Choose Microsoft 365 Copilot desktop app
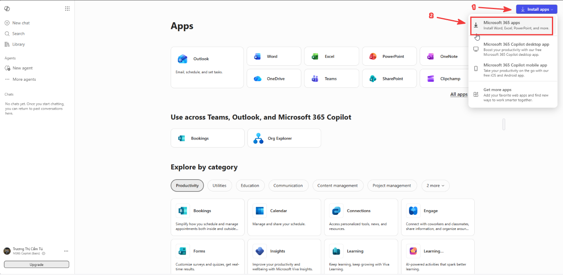This screenshot has height=275, width=563. pyautogui.click(x=513, y=49)
